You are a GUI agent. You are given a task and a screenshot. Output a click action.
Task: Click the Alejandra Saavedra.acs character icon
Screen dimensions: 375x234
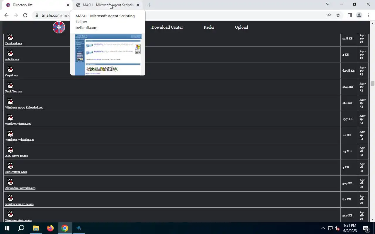coord(10,182)
